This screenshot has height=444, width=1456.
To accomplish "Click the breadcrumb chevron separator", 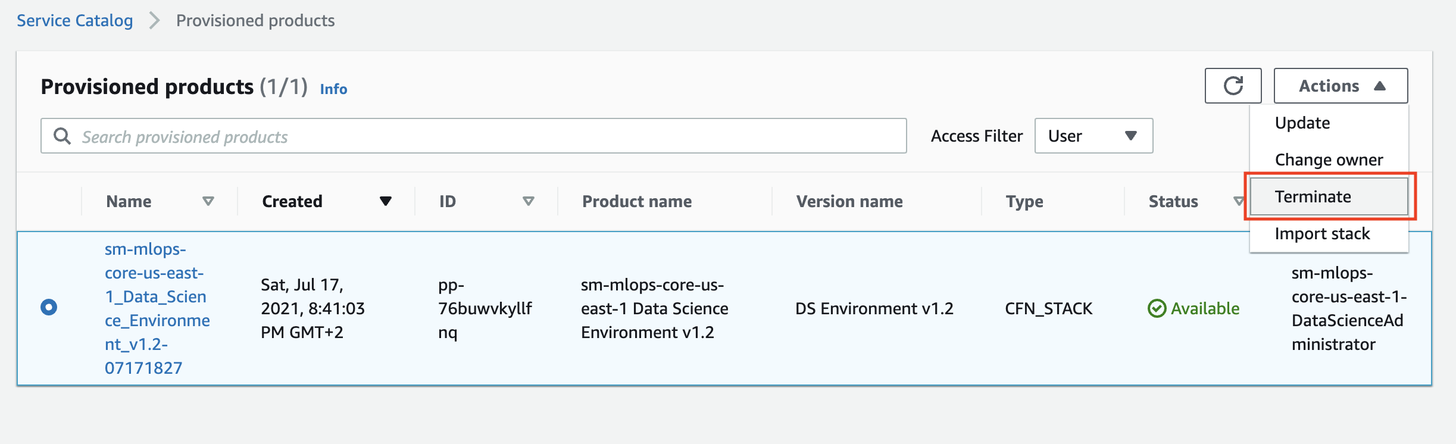I will tap(155, 21).
